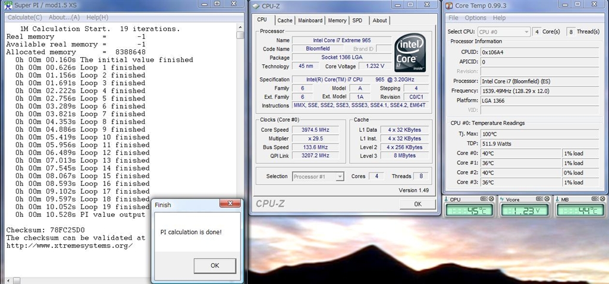The image size is (609, 284).
Task: Click the CPU gadget 45°C LCD display
Action: coord(469,210)
